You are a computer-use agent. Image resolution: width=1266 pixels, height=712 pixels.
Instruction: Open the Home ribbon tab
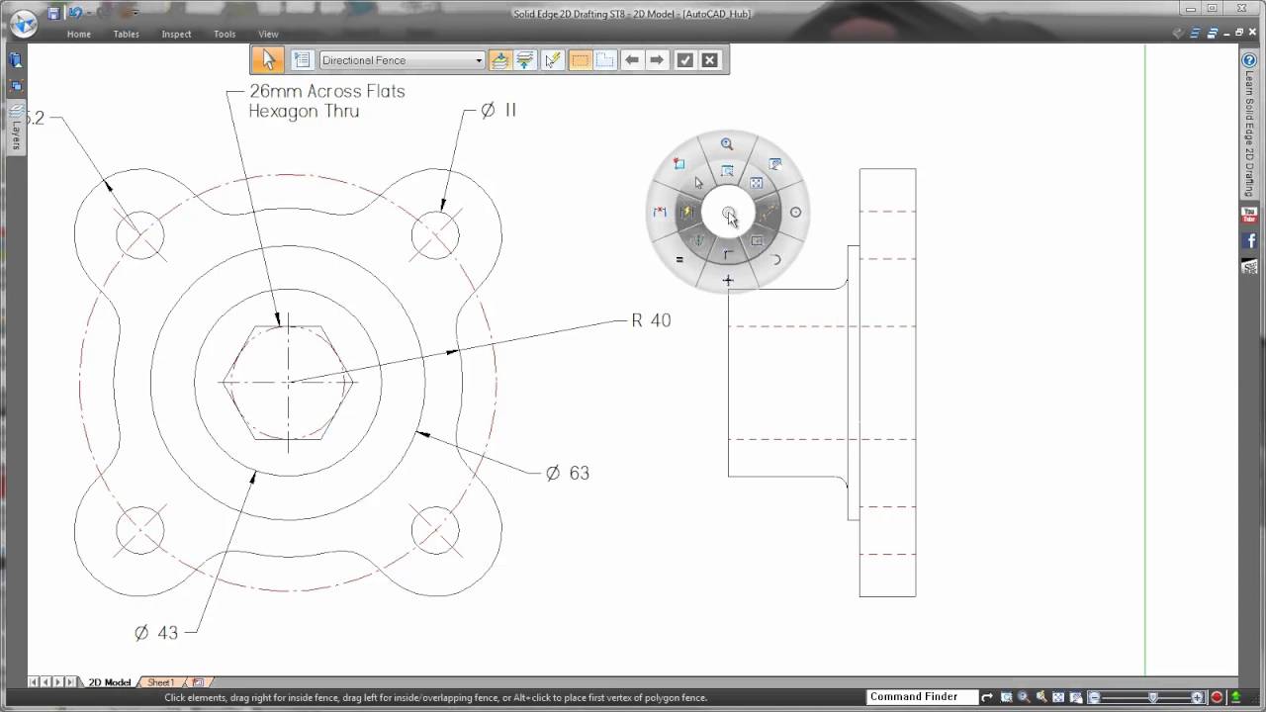coord(78,34)
